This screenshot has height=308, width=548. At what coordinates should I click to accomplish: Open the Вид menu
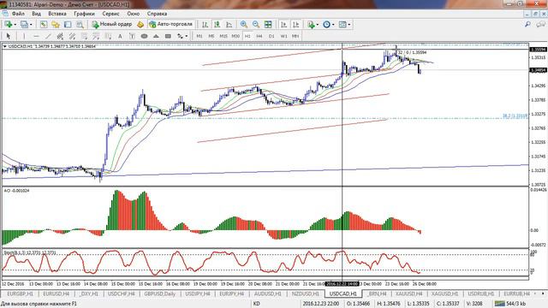click(36, 14)
